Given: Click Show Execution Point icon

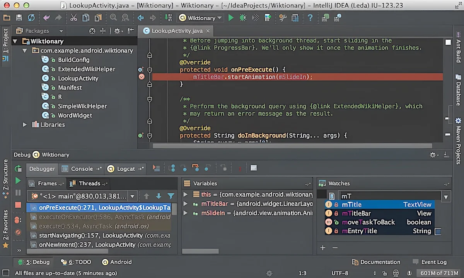Looking at the screenshot, I should click(156, 168).
